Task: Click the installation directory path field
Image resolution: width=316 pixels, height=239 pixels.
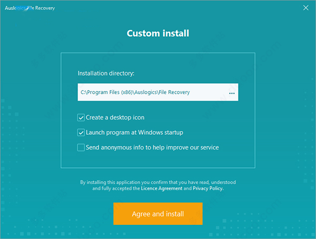Action: point(158,92)
